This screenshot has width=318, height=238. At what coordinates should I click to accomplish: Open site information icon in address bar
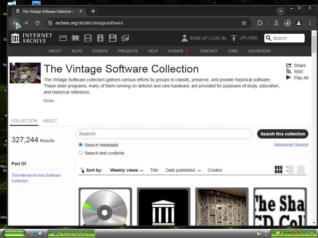coord(50,23)
